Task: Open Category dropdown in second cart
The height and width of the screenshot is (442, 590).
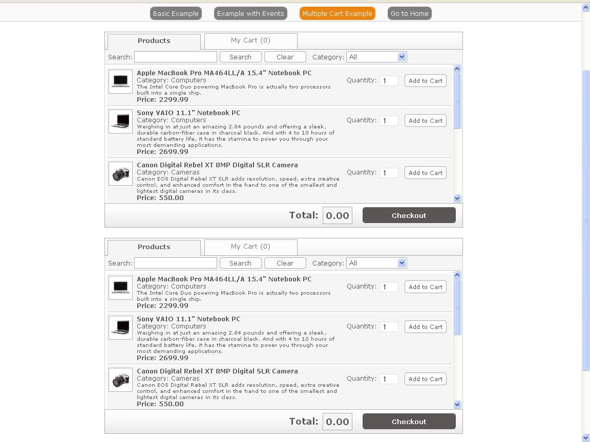Action: (376, 263)
